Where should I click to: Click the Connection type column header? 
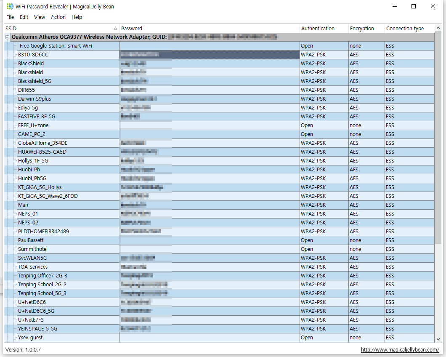409,29
